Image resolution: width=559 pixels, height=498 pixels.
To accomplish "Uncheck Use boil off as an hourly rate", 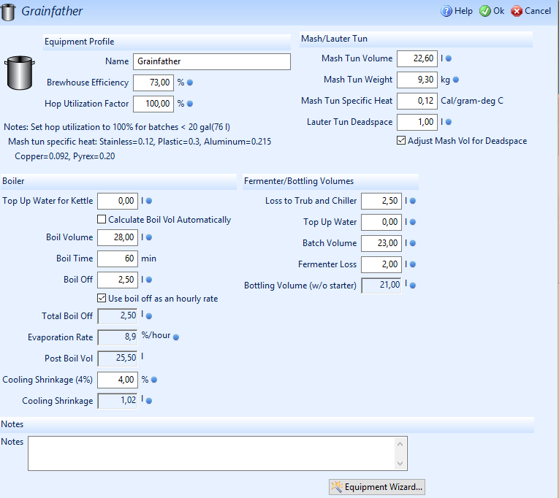I will point(102,298).
